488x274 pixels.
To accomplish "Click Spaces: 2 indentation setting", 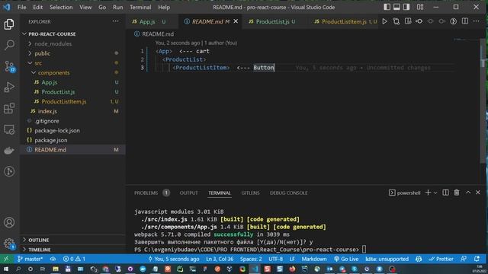I will (251, 259).
